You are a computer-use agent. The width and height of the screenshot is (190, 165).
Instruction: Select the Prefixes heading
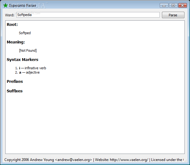point(15,81)
